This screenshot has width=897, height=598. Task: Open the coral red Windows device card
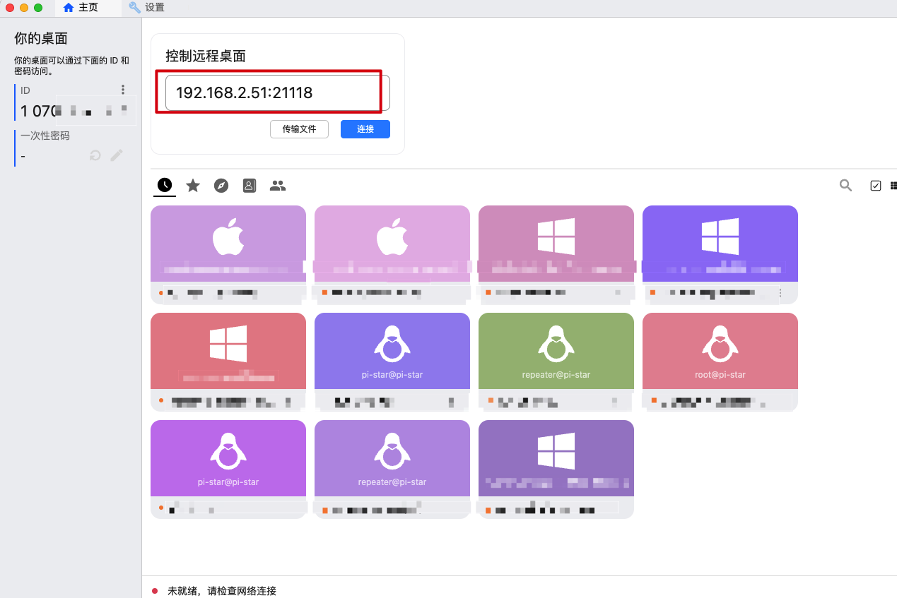click(x=228, y=362)
